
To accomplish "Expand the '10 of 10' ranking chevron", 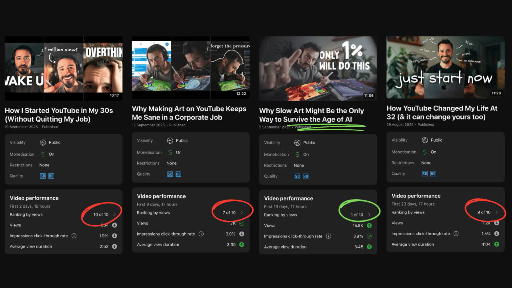I will 114,215.
